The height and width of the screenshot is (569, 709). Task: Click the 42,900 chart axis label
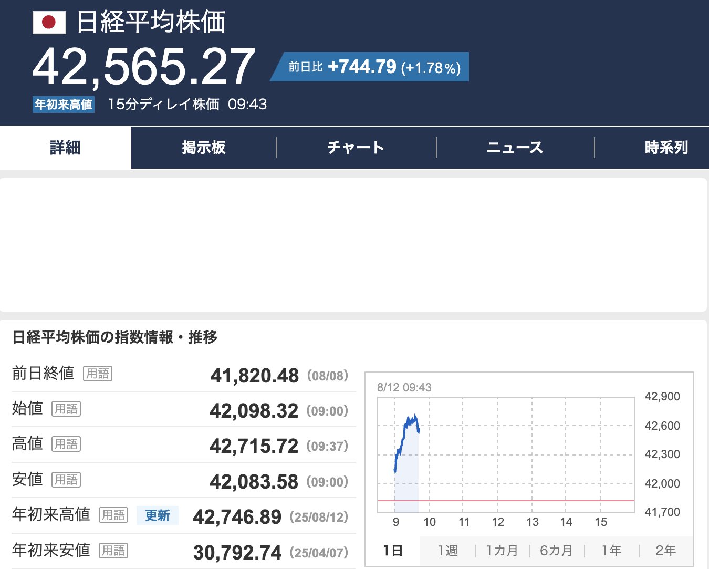662,397
